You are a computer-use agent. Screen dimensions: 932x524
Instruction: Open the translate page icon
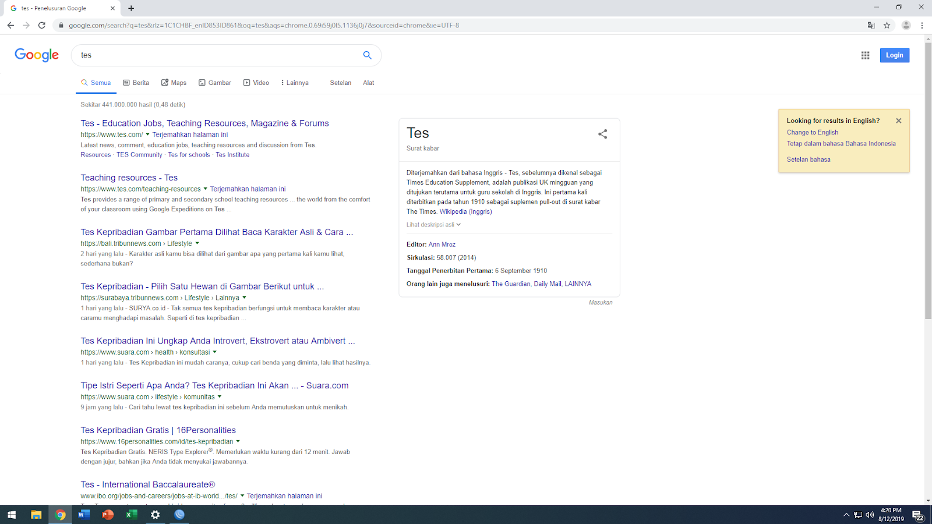tap(871, 25)
